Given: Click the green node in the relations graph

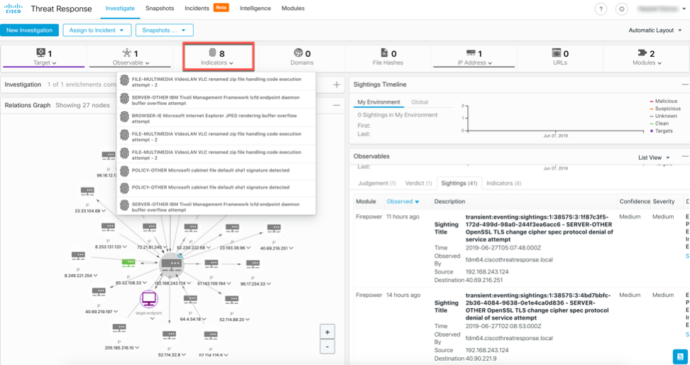Looking at the screenshot, I should 128,263.
